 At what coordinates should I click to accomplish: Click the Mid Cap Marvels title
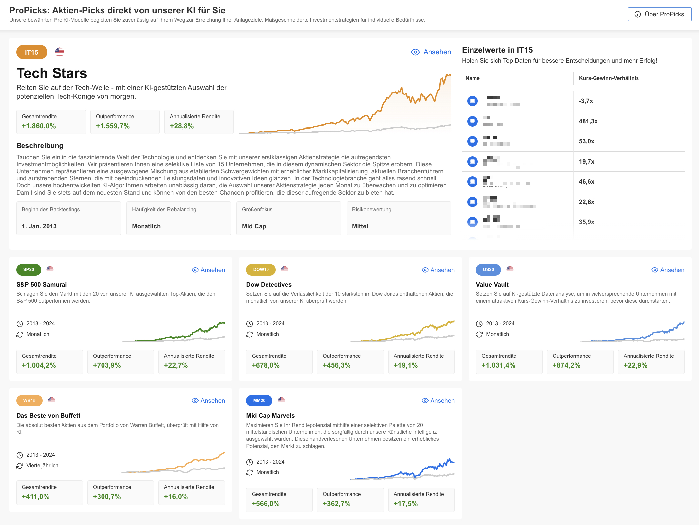pyautogui.click(x=270, y=416)
